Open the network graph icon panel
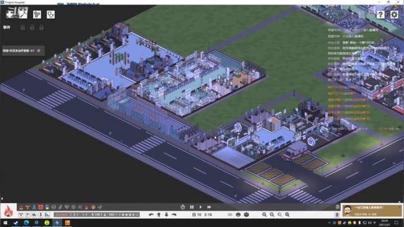Screen dimensions: 404x227 21,215
